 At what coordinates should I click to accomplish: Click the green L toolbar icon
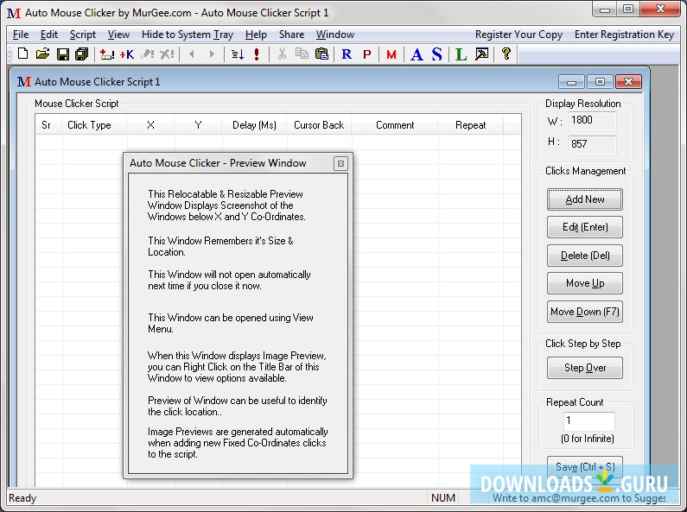[x=461, y=54]
